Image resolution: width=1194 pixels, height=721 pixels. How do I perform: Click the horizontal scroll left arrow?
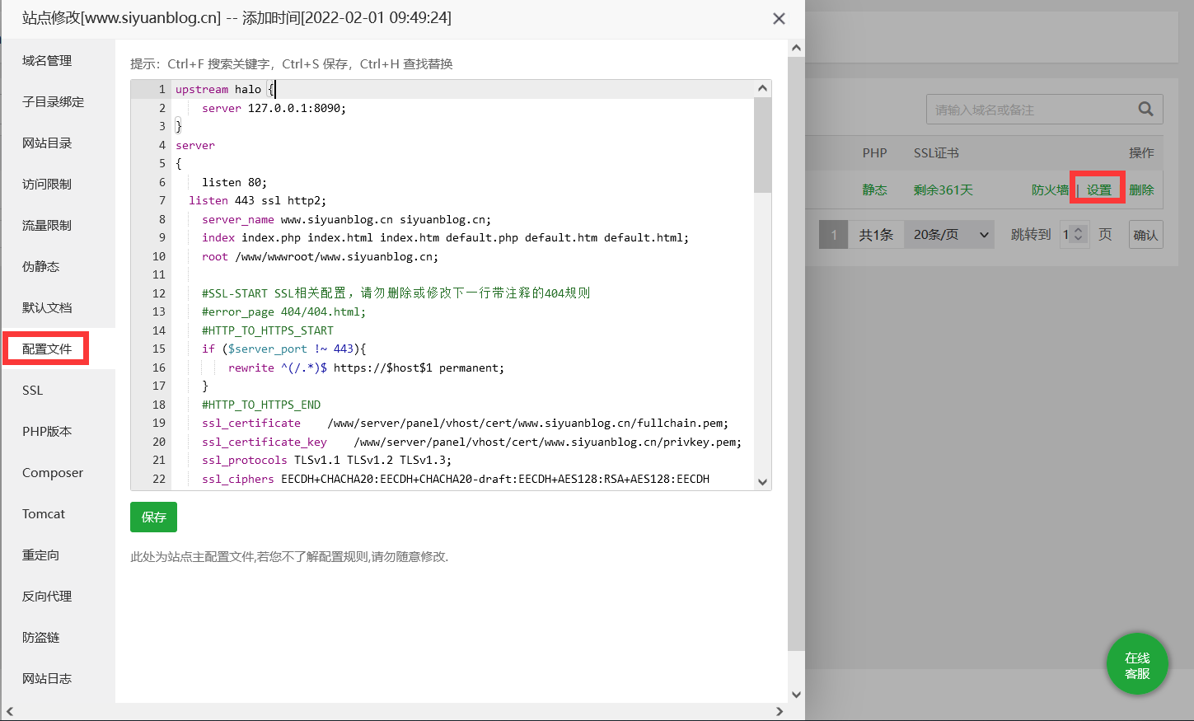(x=10, y=711)
